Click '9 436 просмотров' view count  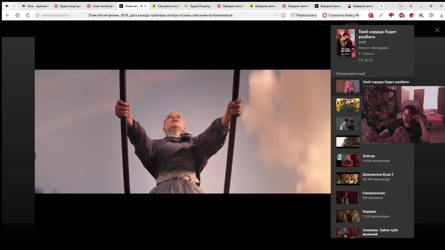point(376,161)
